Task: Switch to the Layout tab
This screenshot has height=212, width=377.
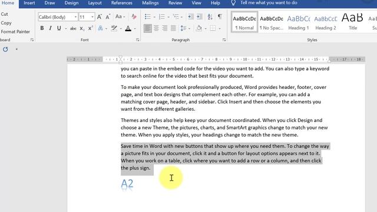Action: click(x=95, y=3)
